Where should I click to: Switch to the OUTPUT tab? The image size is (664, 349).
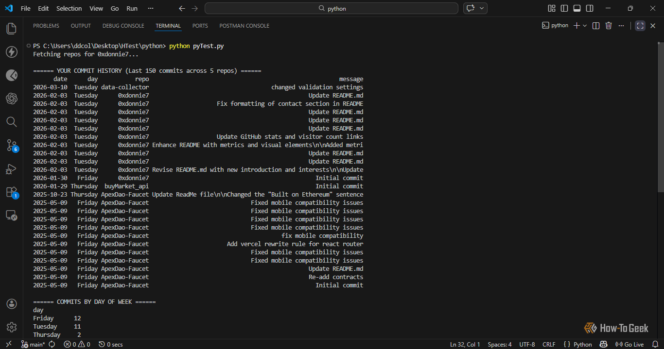click(x=81, y=26)
